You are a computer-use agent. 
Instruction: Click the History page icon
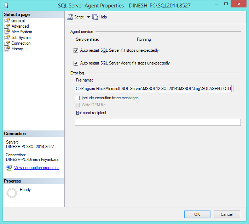[7, 49]
